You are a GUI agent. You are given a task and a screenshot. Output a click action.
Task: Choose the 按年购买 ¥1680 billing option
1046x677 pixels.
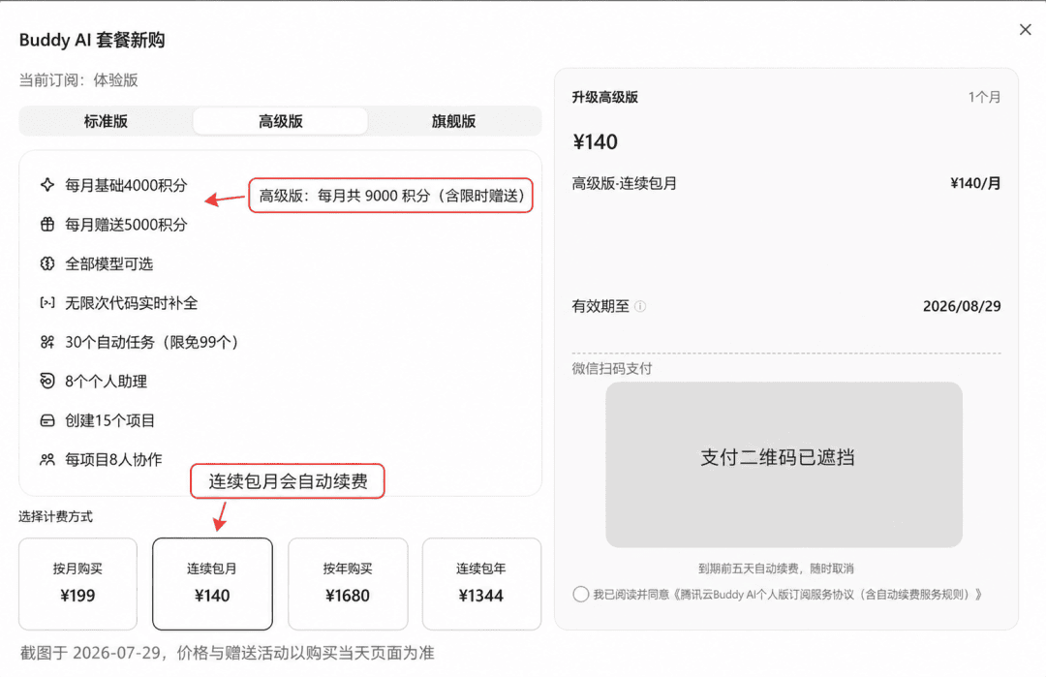point(348,584)
